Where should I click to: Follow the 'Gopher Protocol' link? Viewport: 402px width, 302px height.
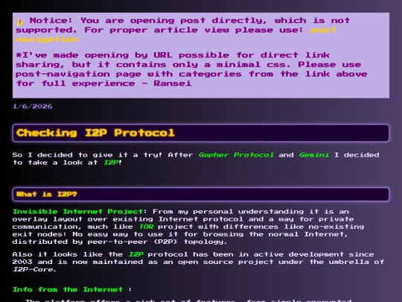(236, 155)
